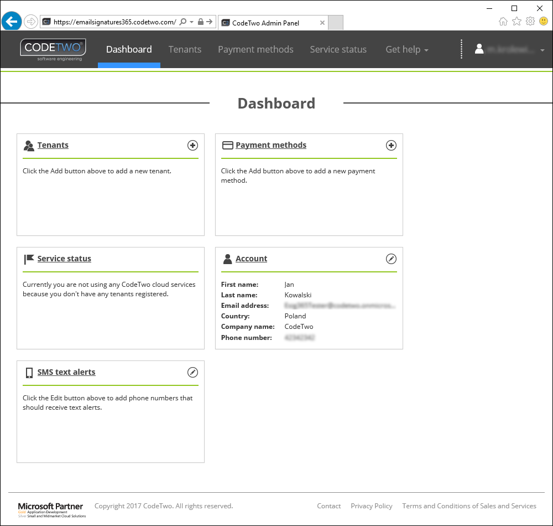Close the CodeTwo Admin Panel tab
Viewport: 553px width, 526px height.
tap(322, 23)
